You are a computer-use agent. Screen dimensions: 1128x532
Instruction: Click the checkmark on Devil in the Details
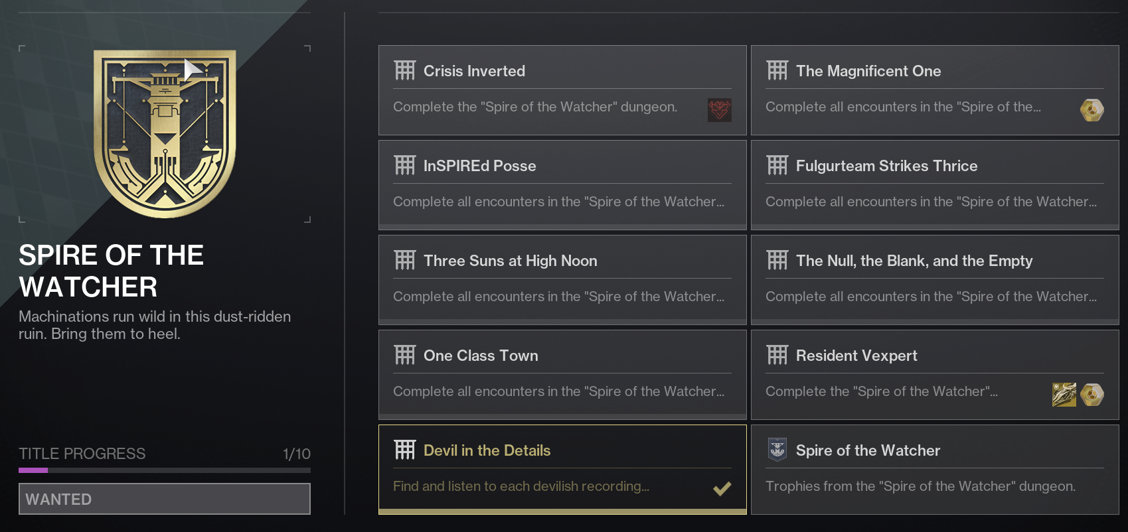pyautogui.click(x=722, y=488)
